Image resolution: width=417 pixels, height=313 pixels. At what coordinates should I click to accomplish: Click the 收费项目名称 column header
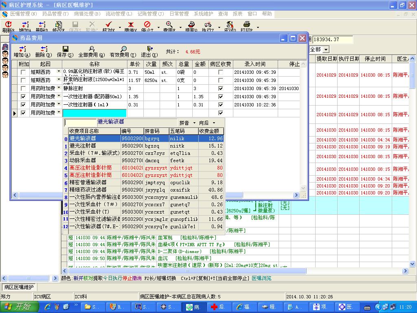94,131
